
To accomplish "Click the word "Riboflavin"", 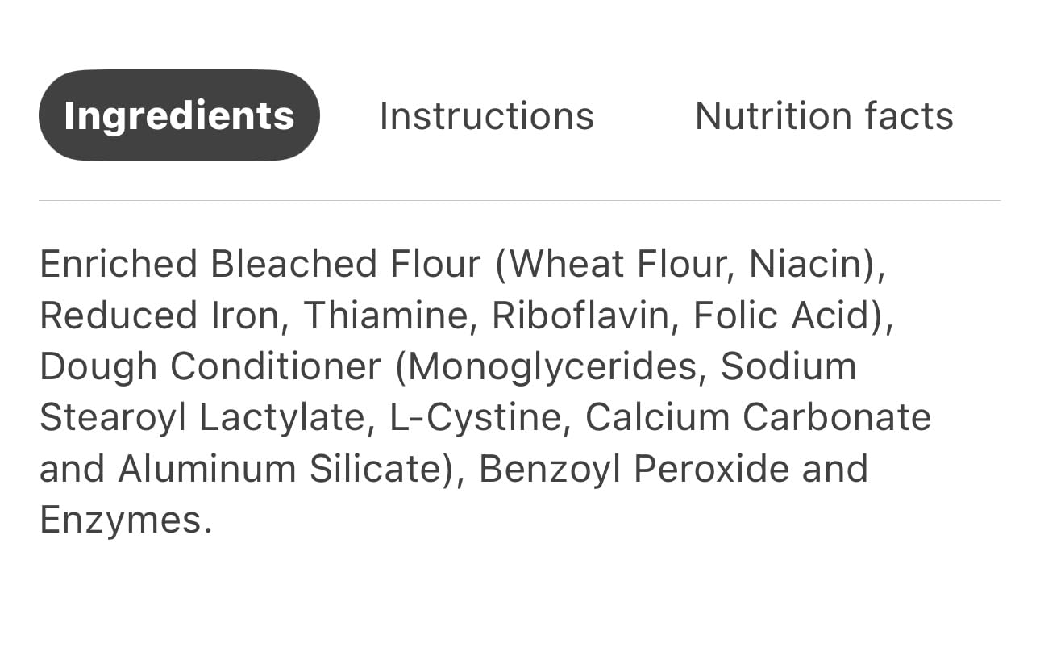I will pyautogui.click(x=580, y=316).
